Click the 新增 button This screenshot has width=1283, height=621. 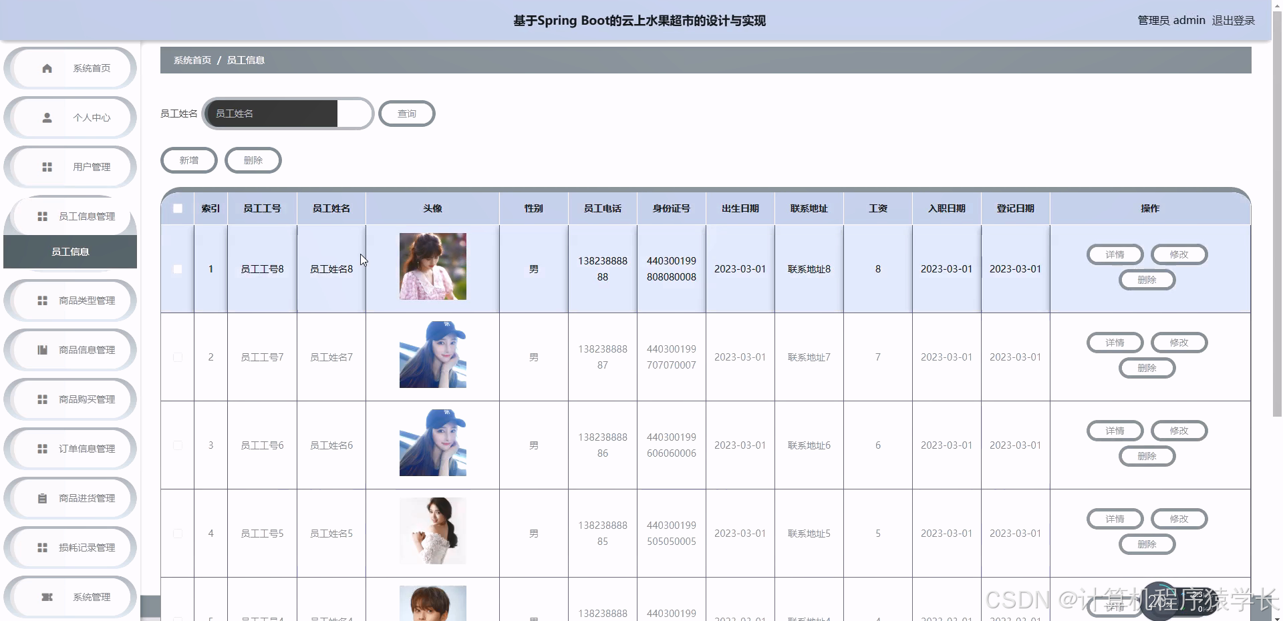point(189,160)
